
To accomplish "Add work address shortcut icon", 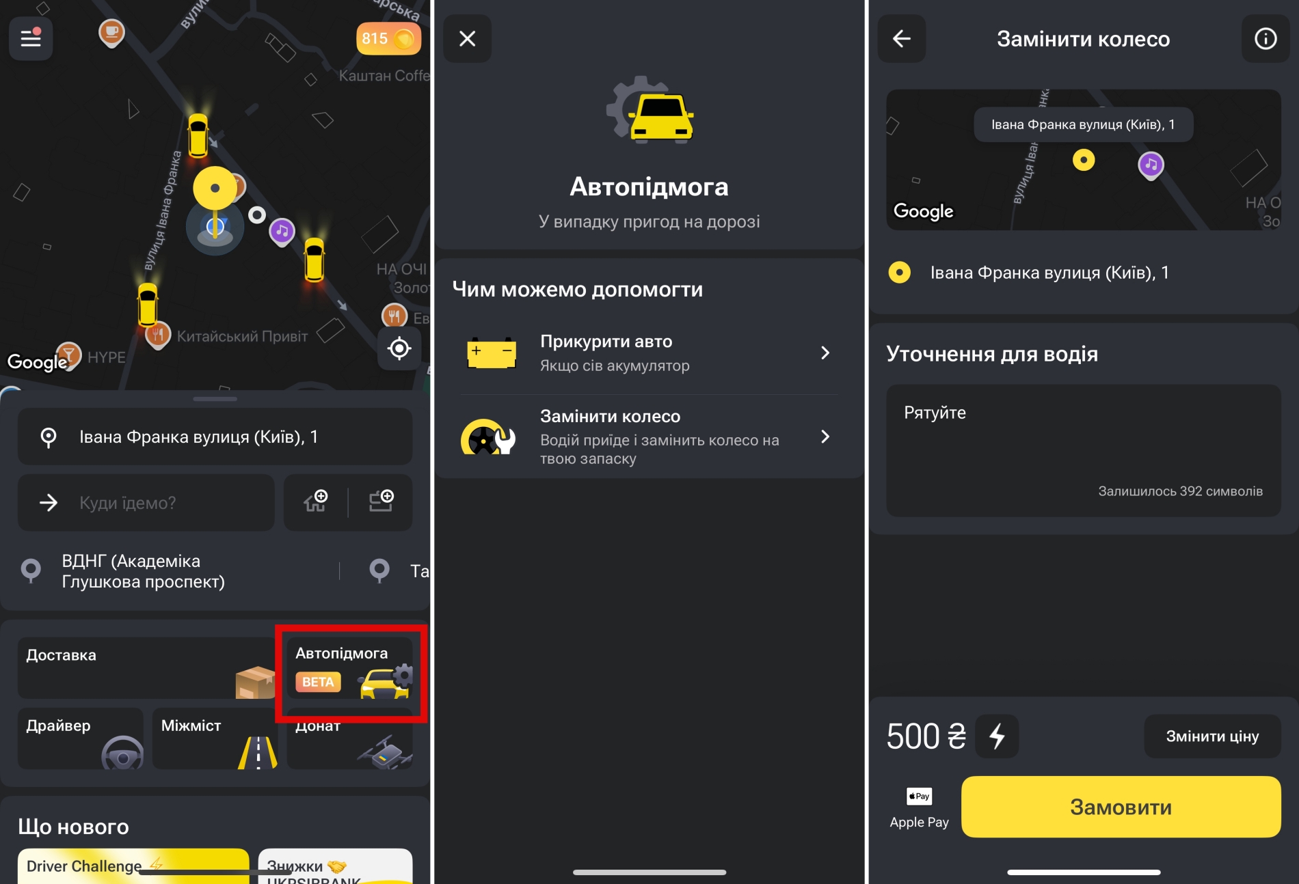I will click(381, 502).
